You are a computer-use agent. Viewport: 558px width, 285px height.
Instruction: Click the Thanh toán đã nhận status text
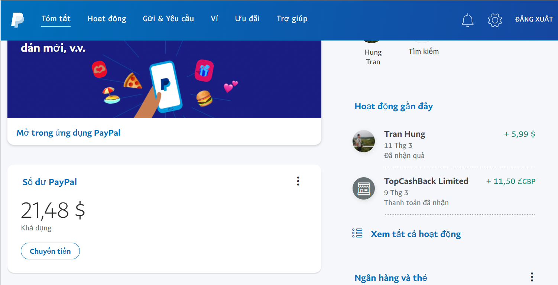coord(416,203)
